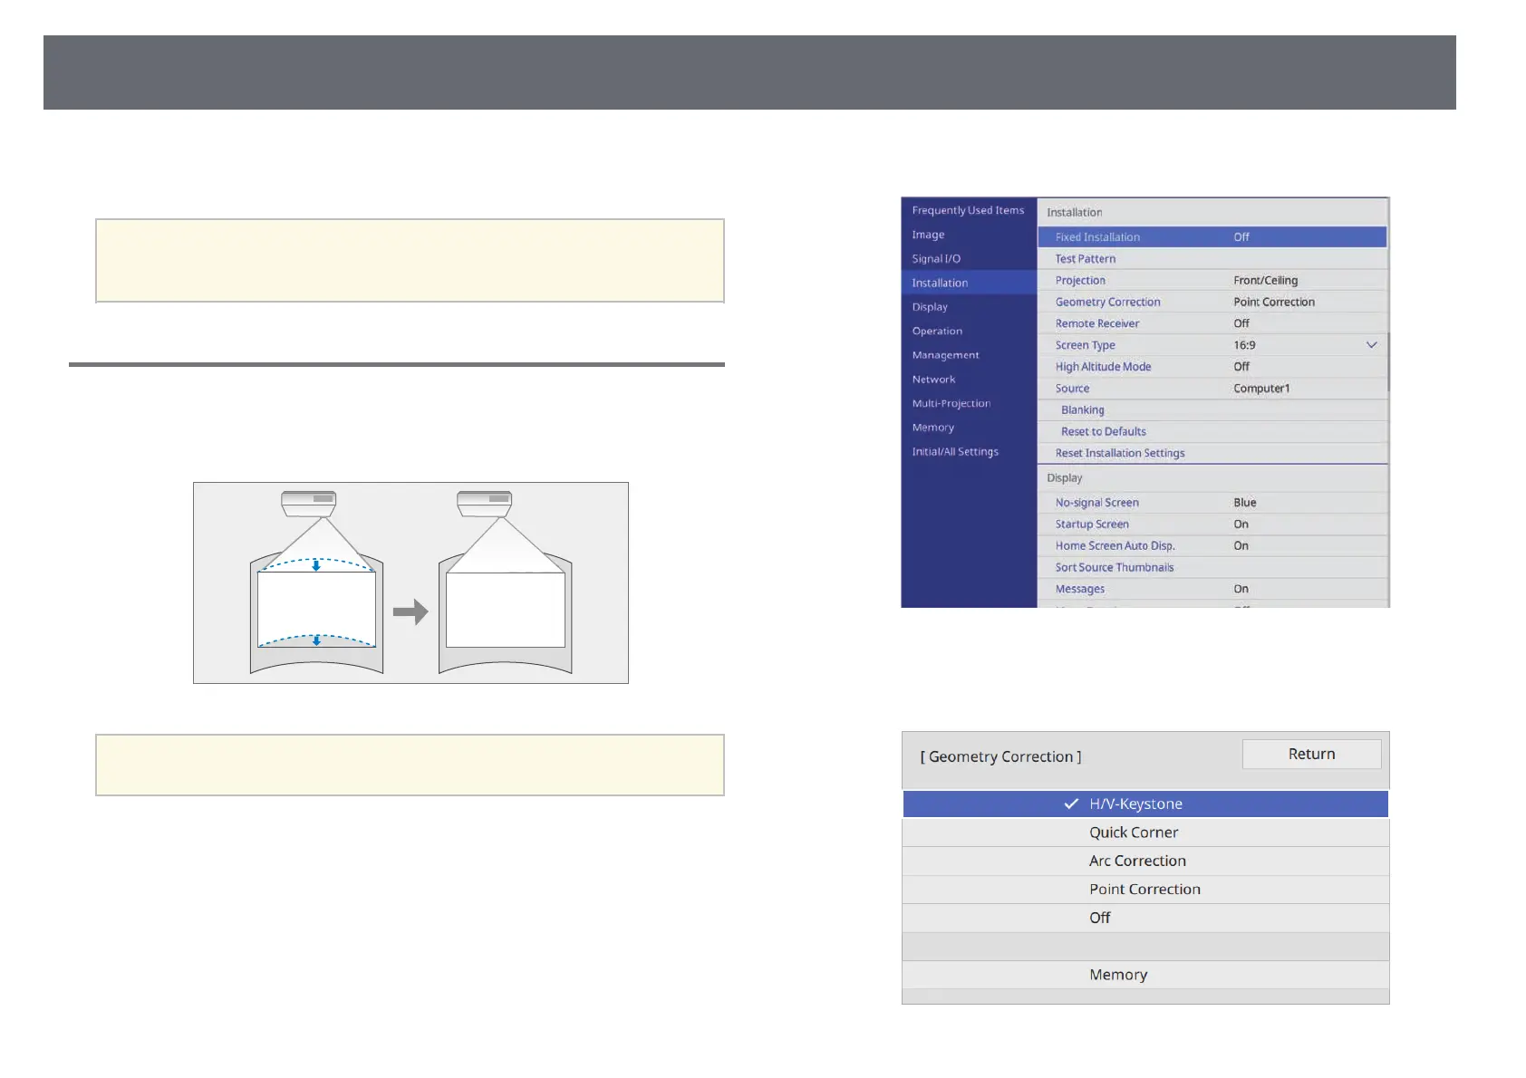
Task: Open the Test Pattern setting
Action: coord(1212,259)
